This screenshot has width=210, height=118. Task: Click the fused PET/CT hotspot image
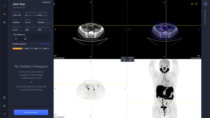click(165, 30)
